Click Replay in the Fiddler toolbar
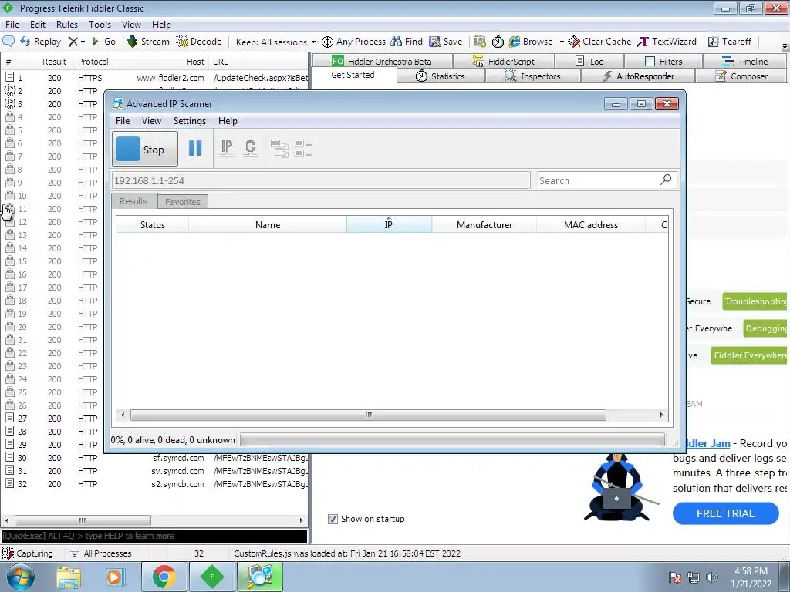The image size is (790, 592). coord(40,42)
